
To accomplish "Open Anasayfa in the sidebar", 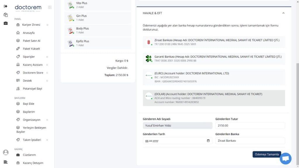I will [29, 33].
